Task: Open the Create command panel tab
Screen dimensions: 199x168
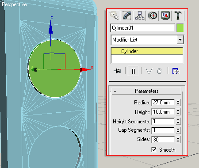Action: click(x=114, y=15)
